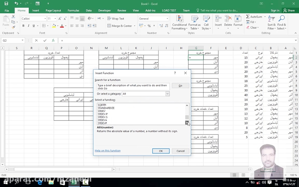
Task: Increase the font size
Action: tap(60, 19)
